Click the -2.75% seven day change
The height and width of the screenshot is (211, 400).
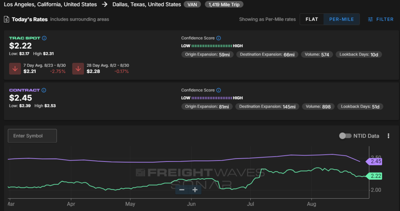tap(57, 71)
